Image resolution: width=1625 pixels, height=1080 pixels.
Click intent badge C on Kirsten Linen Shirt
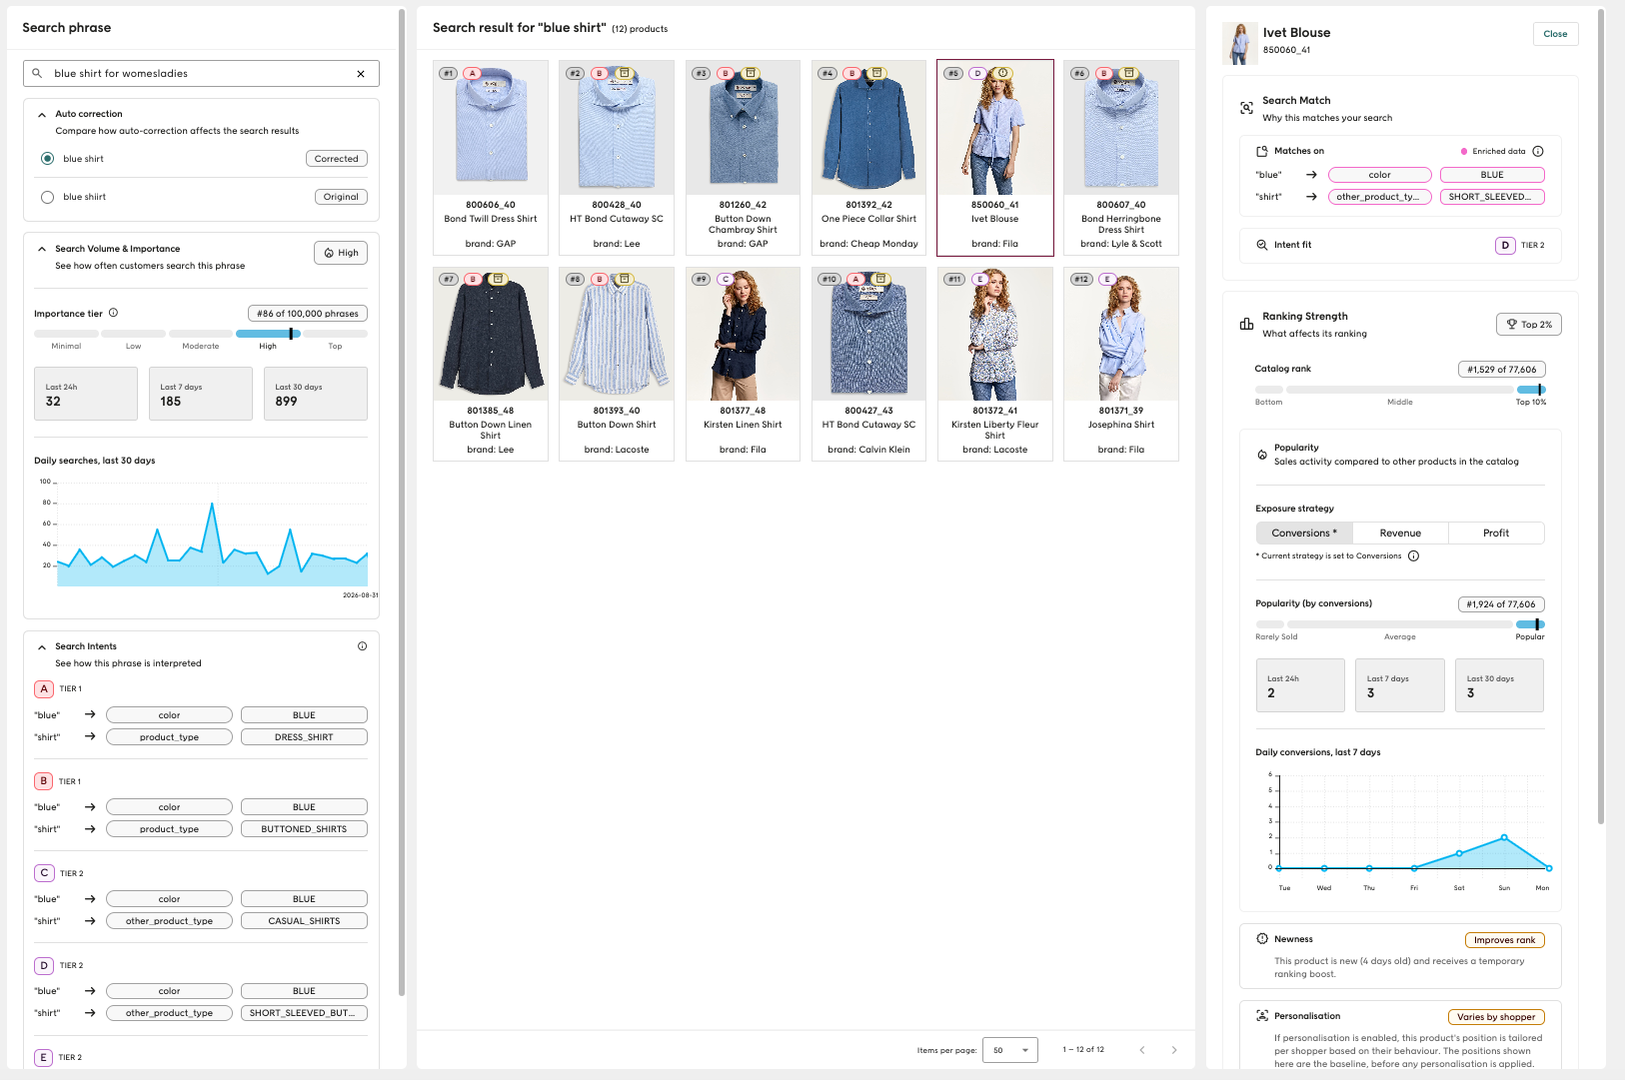click(x=726, y=279)
